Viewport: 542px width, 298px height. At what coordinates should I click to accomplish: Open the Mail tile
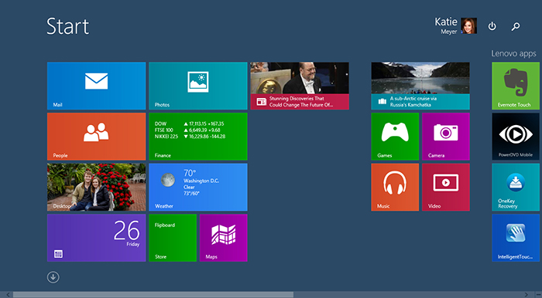point(97,86)
